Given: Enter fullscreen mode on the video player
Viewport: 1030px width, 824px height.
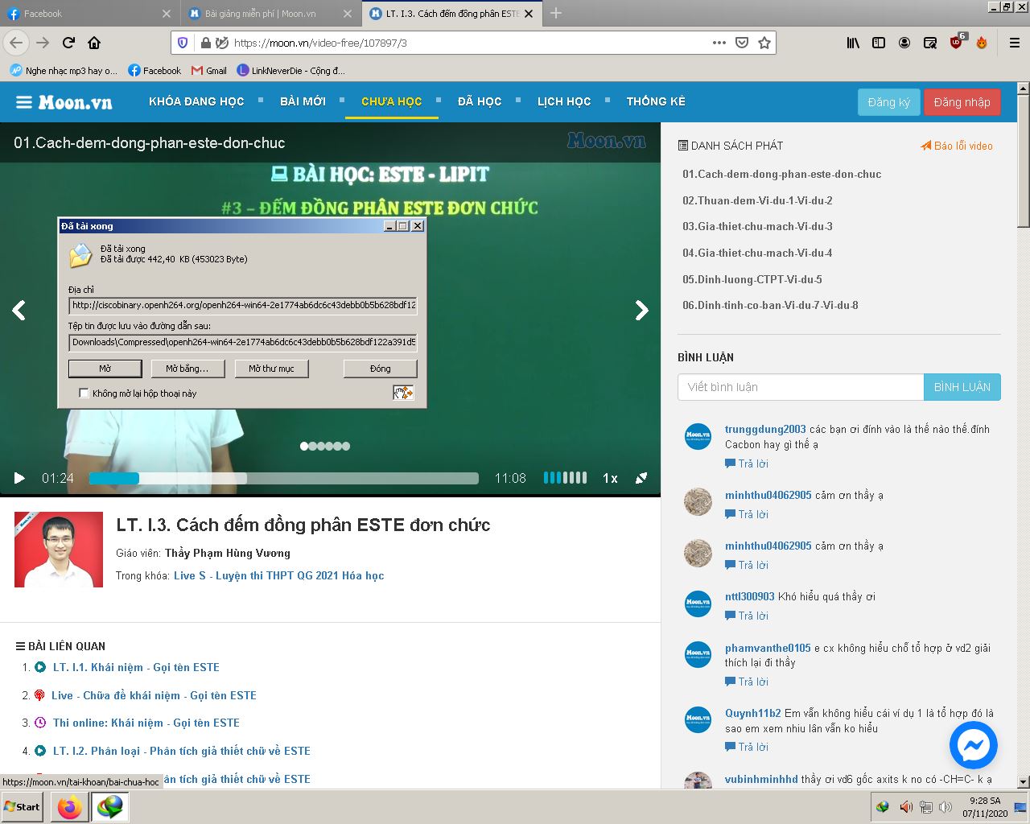Looking at the screenshot, I should [x=641, y=477].
